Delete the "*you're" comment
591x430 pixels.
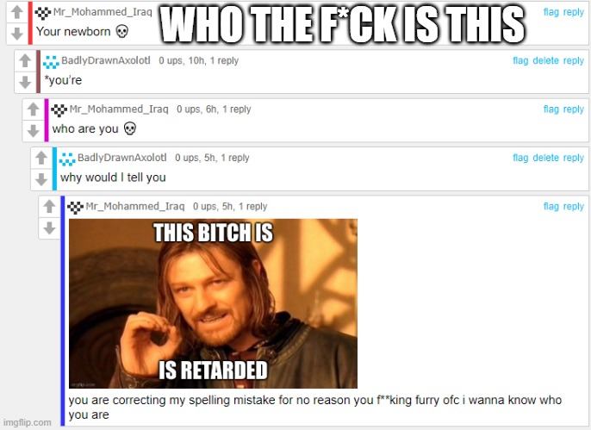click(x=545, y=60)
